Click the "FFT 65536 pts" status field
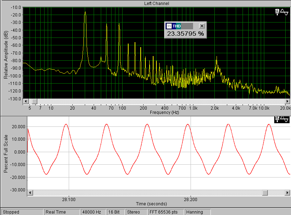 [166, 212]
